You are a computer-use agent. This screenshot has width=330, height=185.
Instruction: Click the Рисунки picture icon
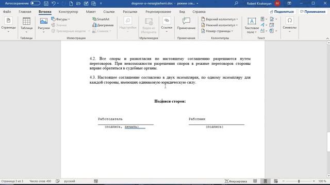(43, 21)
